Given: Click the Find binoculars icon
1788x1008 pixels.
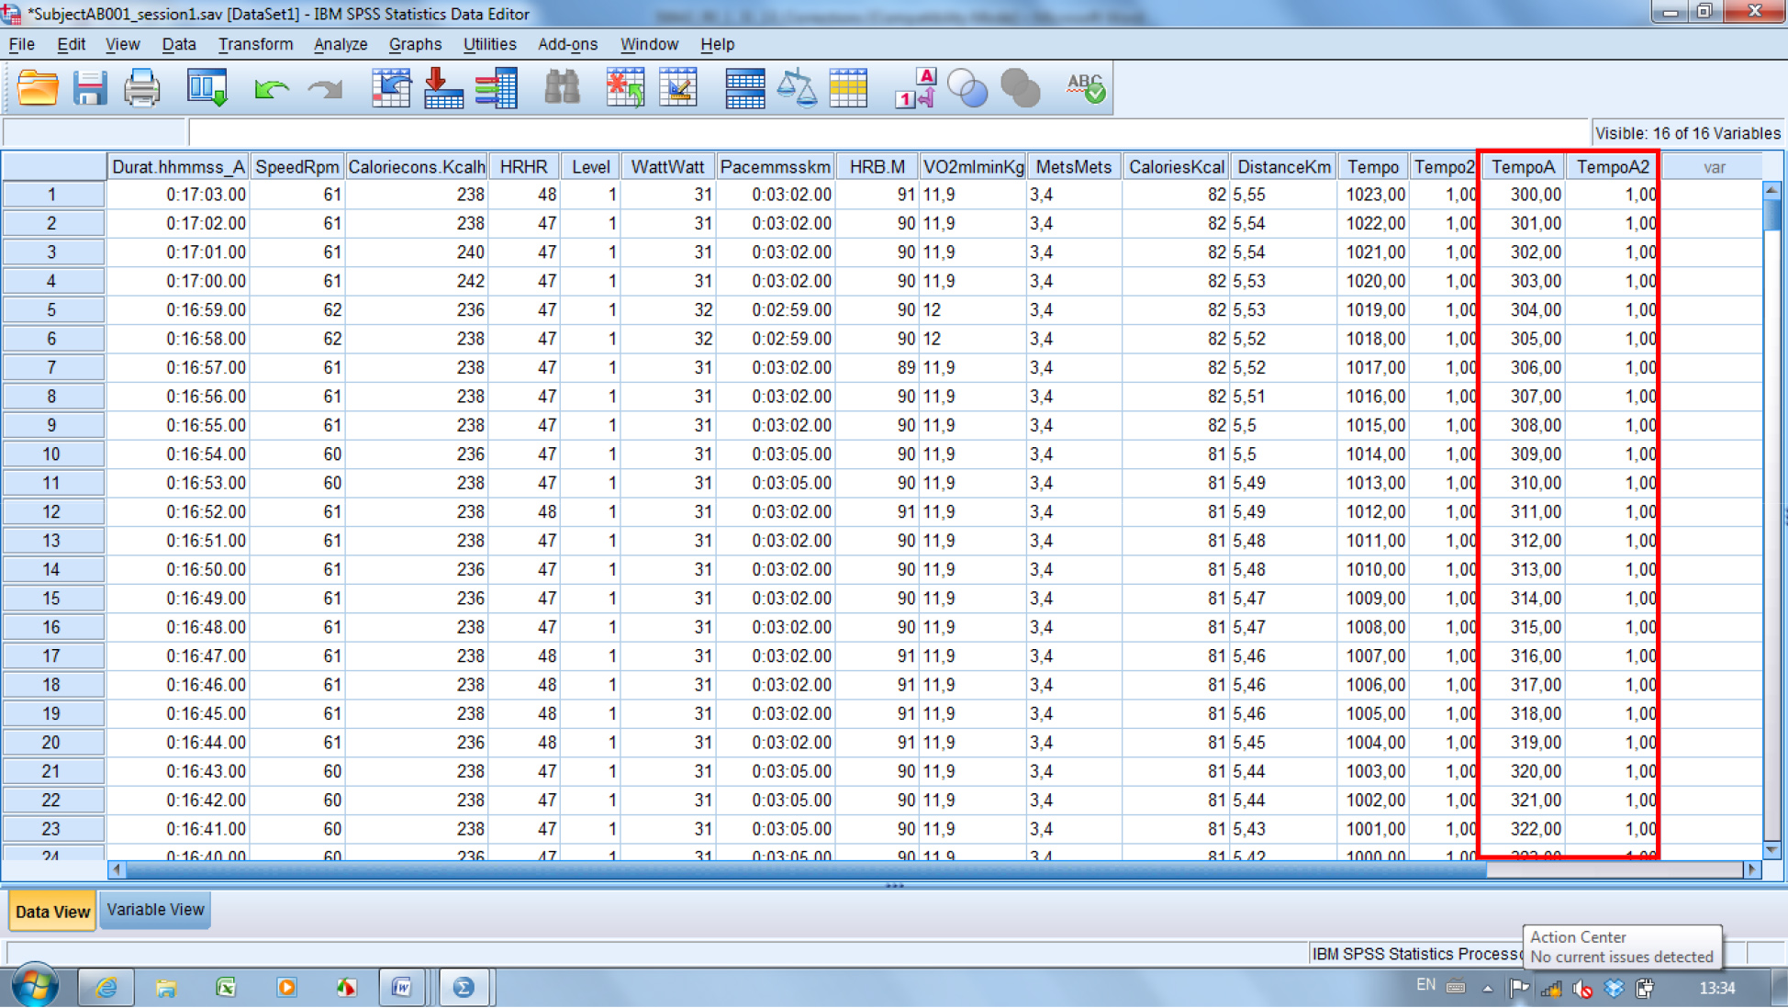Looking at the screenshot, I should click(x=562, y=89).
